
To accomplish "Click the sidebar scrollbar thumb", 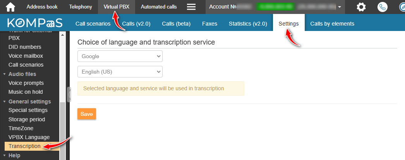I will click(62, 131).
